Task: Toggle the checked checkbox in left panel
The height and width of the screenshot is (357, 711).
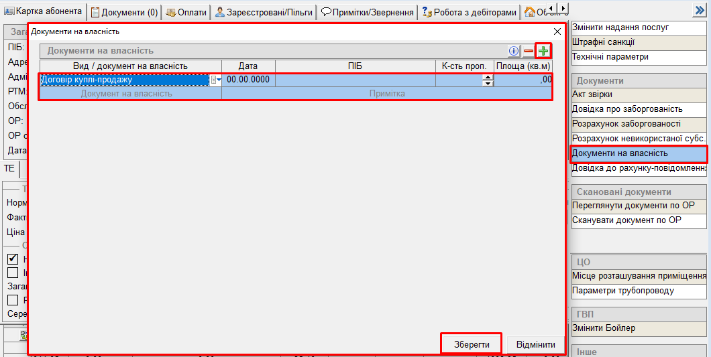Action: pyautogui.click(x=12, y=259)
